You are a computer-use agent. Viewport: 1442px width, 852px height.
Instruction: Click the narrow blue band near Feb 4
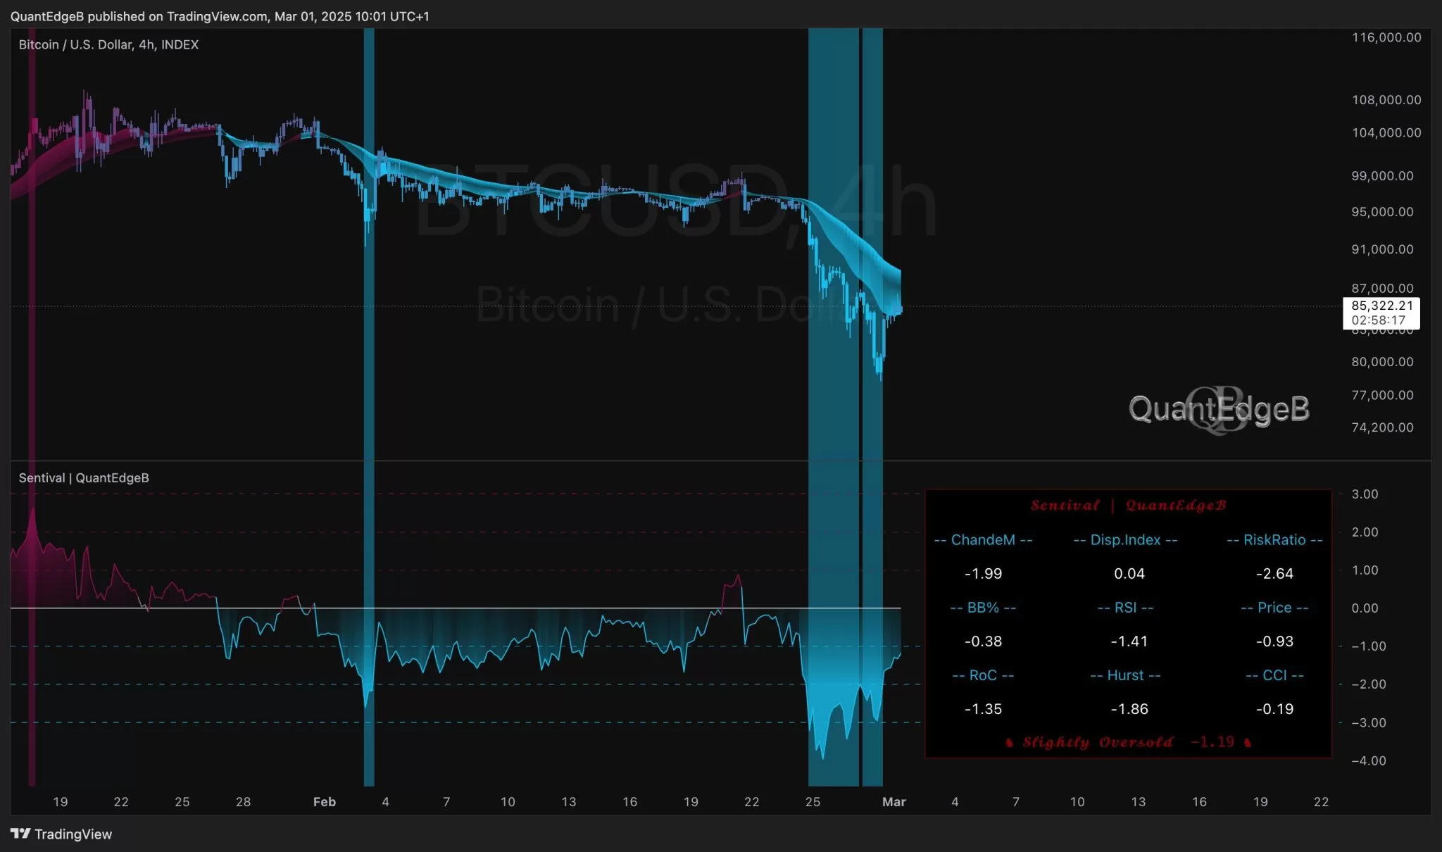point(369,352)
